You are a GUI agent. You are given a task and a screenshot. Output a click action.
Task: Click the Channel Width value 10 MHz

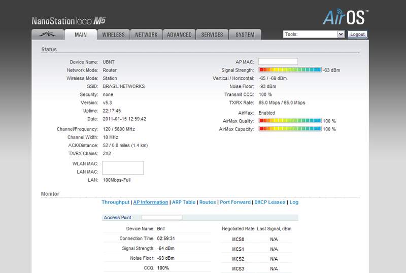pyautogui.click(x=110, y=137)
